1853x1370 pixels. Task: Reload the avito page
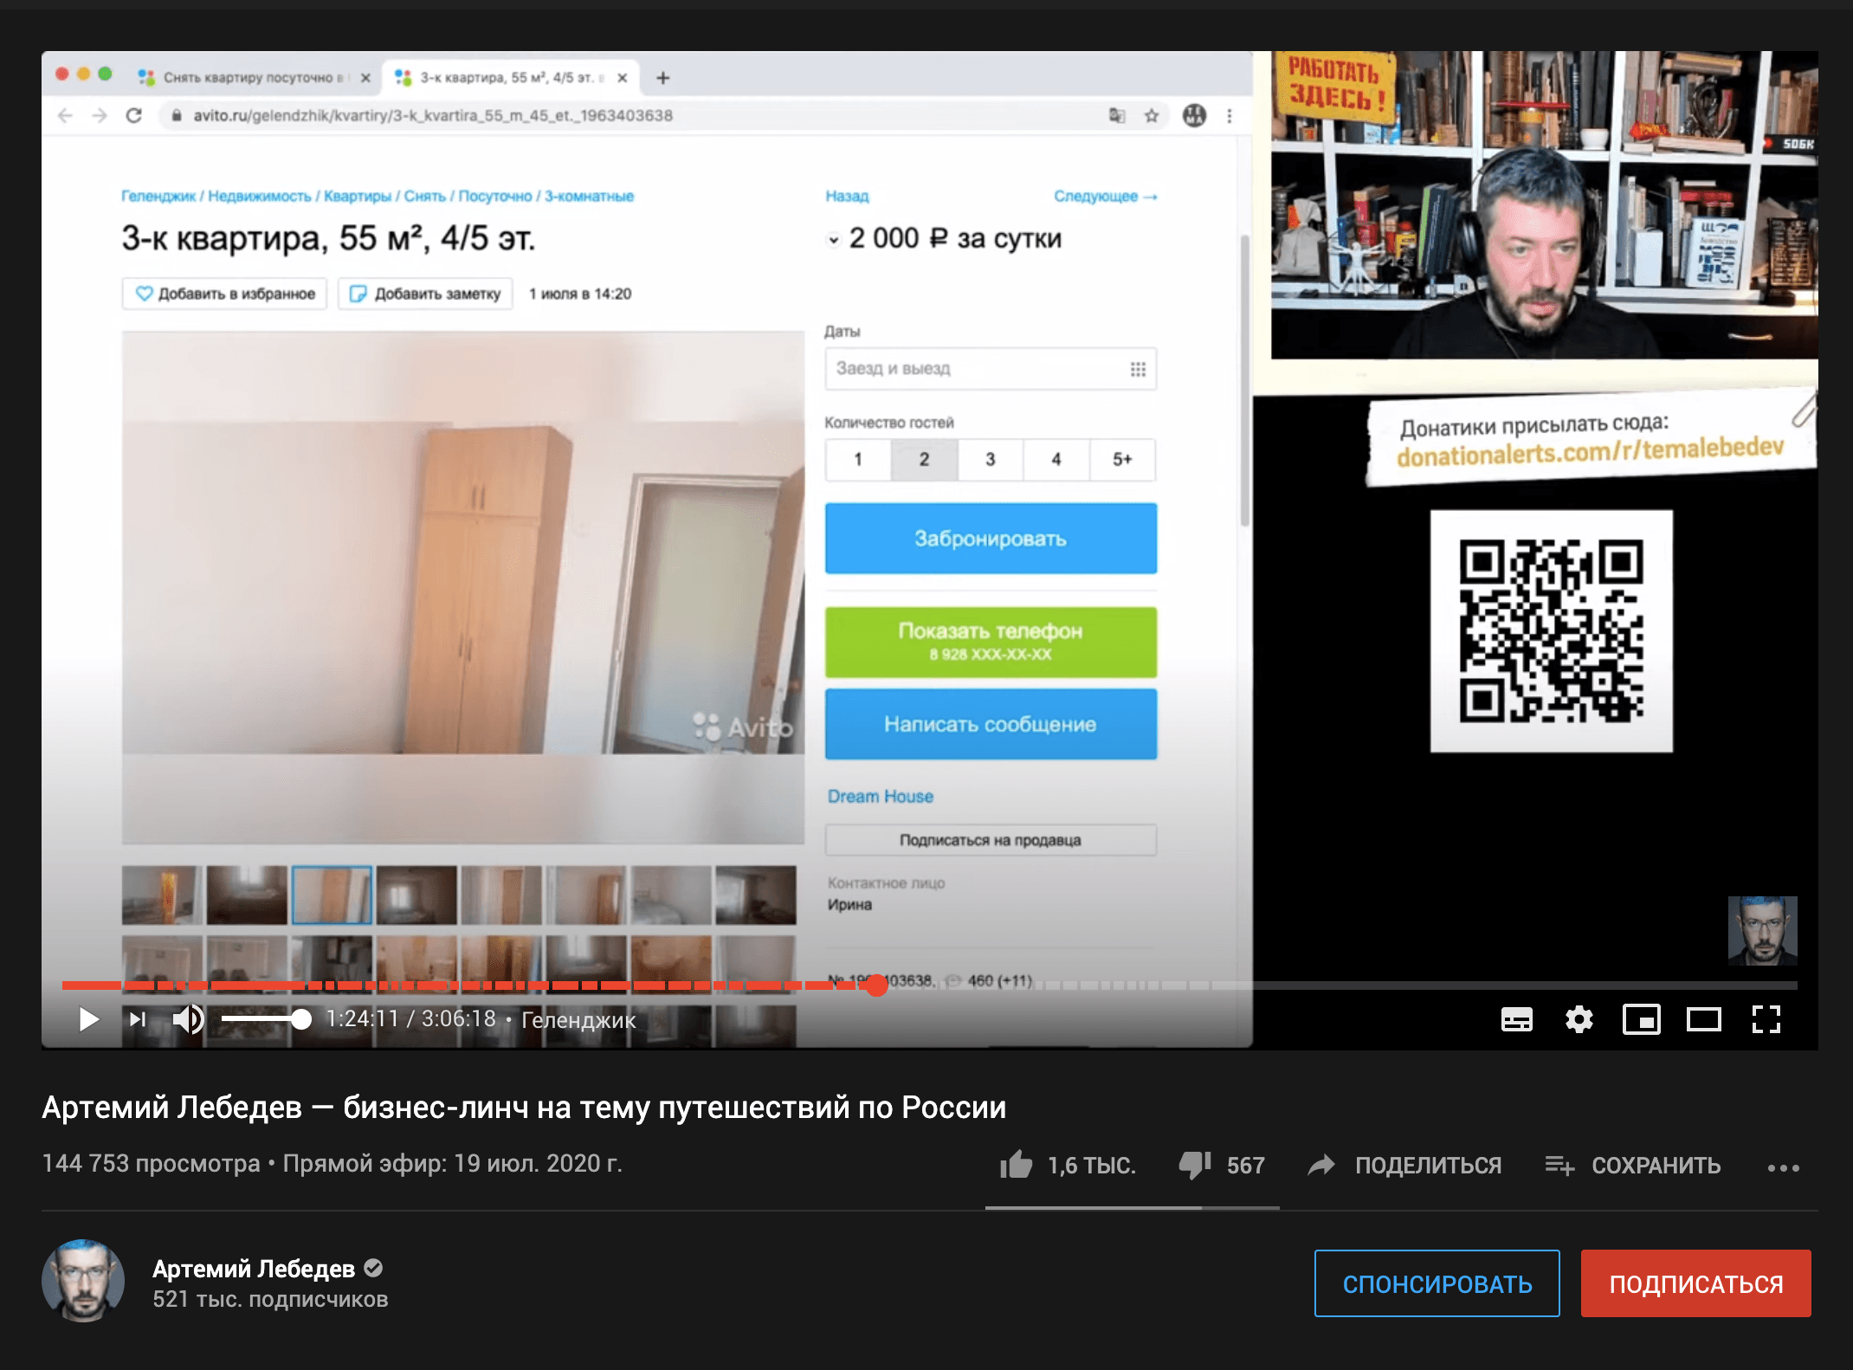click(x=134, y=115)
